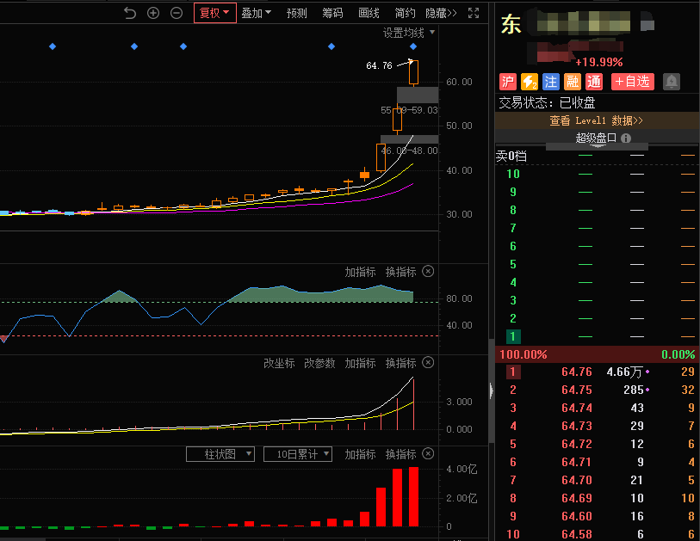Click the lightning bolt badge icon
This screenshot has width=700, height=541.
tap(530, 82)
